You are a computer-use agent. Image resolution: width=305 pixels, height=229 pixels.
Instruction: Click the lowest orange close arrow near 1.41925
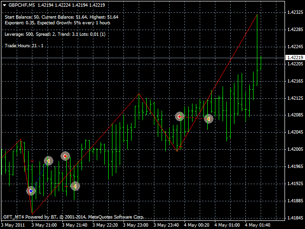[x=75, y=186]
